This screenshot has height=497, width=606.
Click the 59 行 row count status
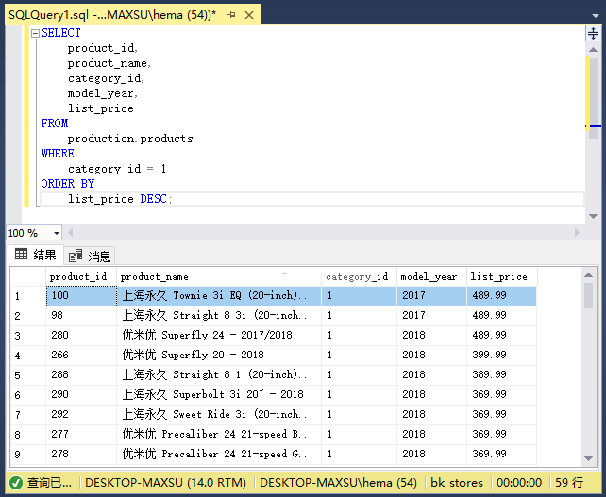pos(569,483)
